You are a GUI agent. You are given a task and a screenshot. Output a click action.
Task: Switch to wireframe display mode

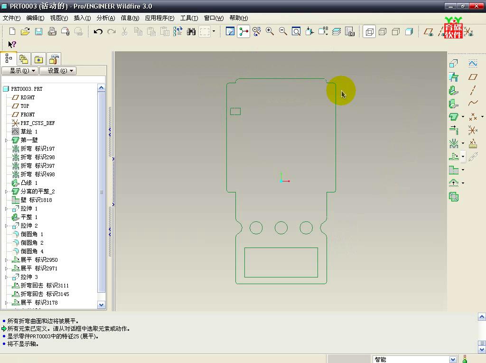[x=369, y=31]
